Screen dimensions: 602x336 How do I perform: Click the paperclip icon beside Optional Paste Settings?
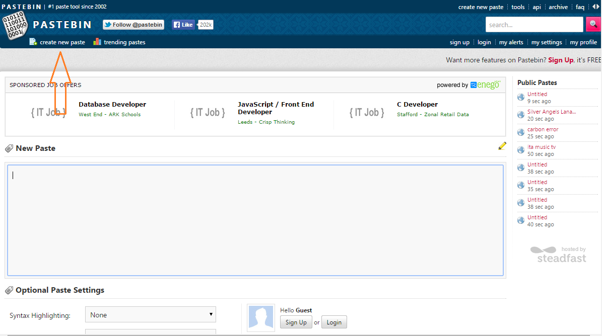pyautogui.click(x=9, y=290)
